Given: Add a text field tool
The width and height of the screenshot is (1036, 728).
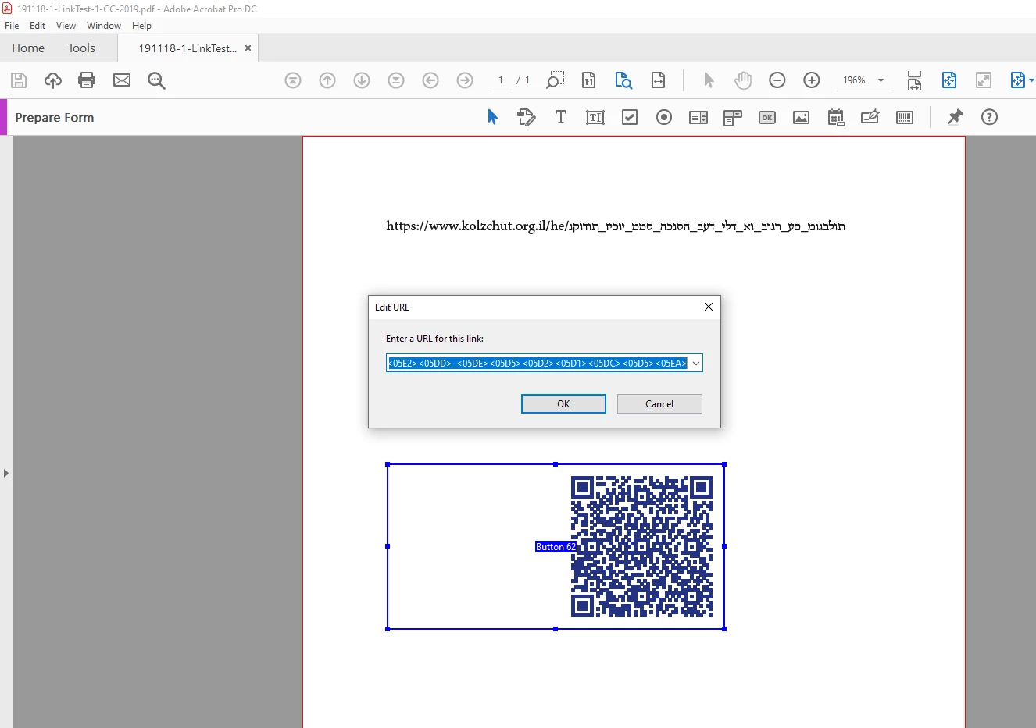Looking at the screenshot, I should (x=595, y=117).
